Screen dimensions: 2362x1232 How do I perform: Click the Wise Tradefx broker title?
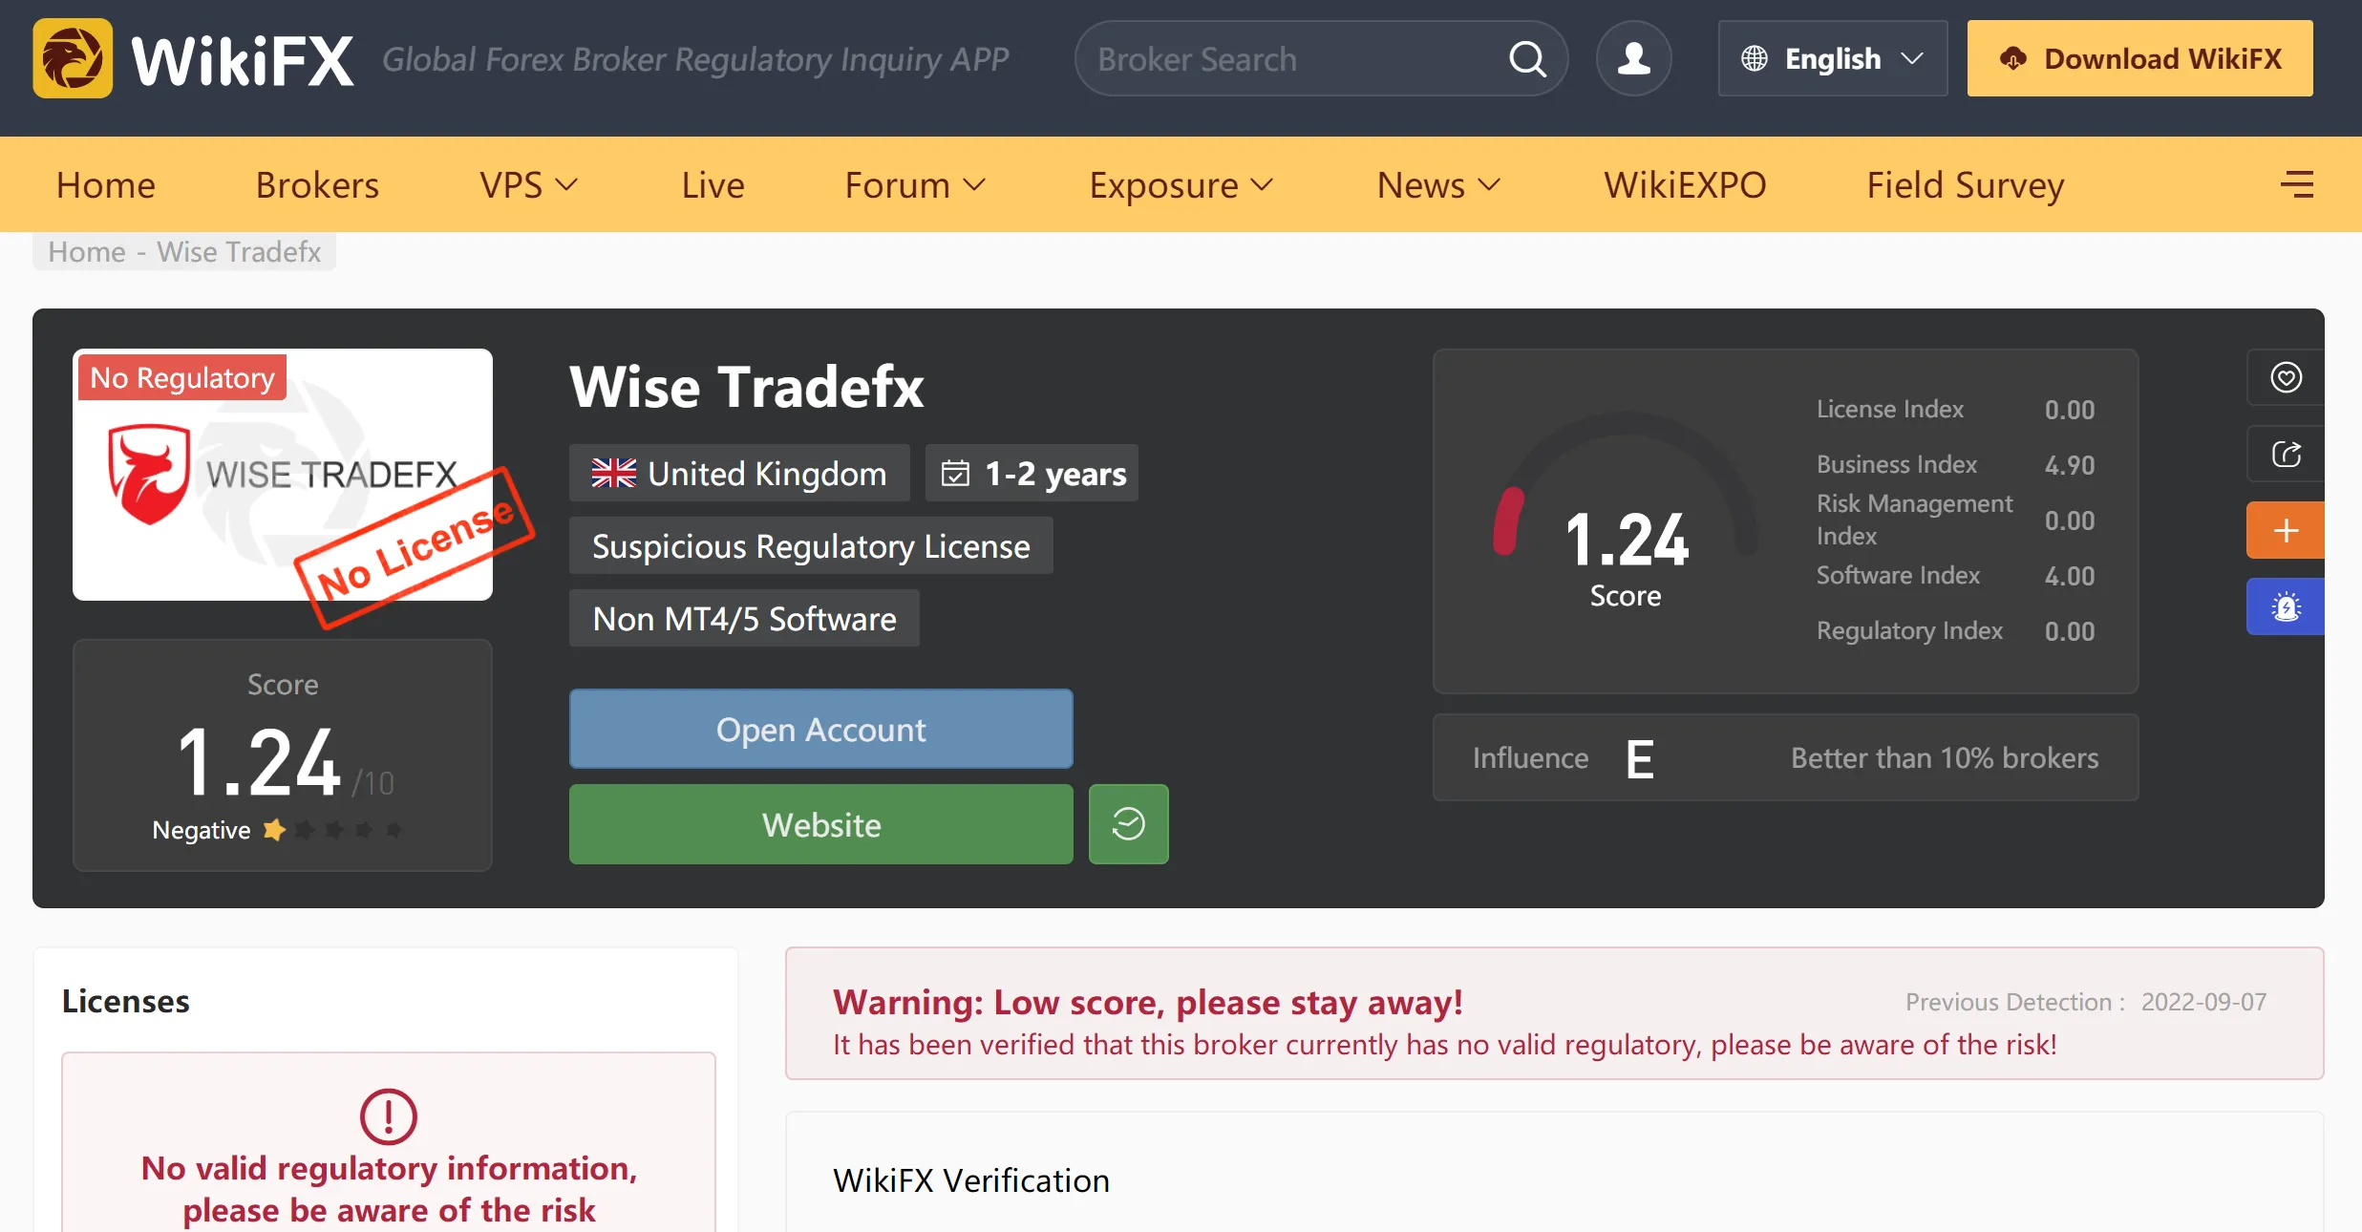click(x=747, y=386)
